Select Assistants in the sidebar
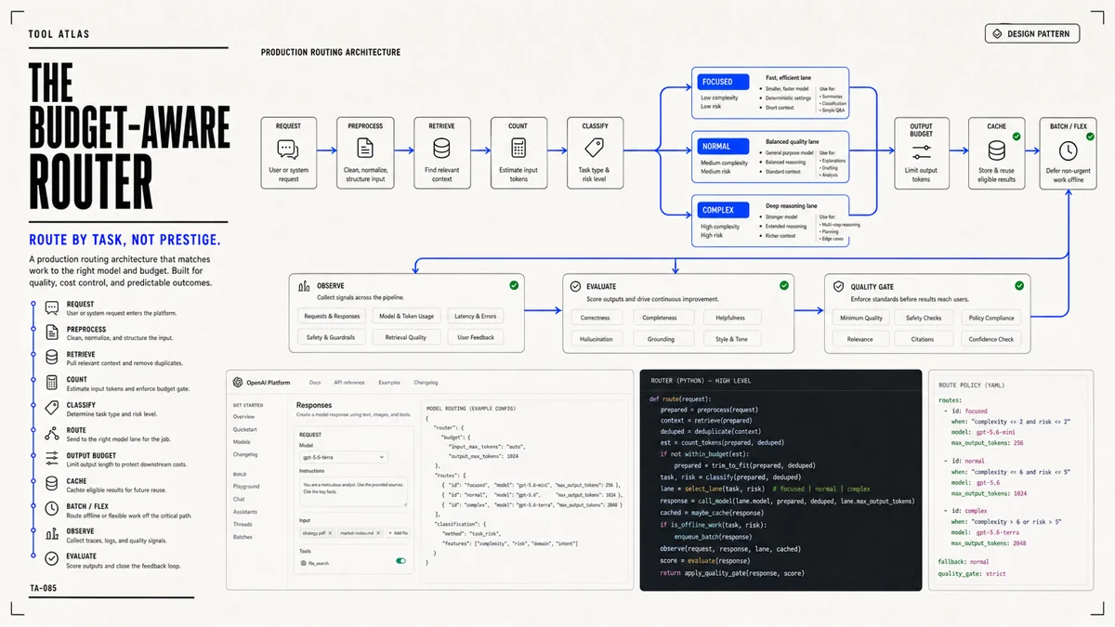This screenshot has height=627, width=1115. (x=245, y=512)
